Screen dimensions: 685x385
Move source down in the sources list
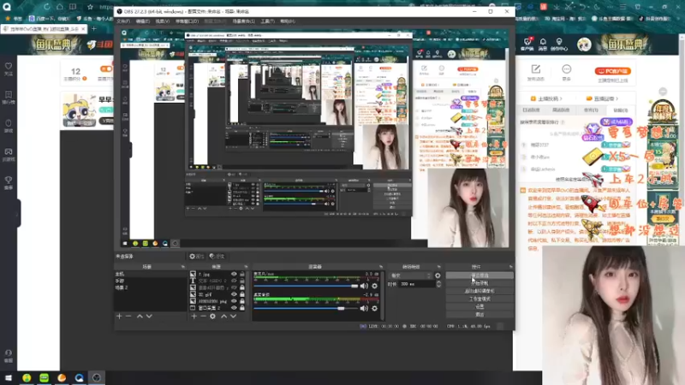pos(233,316)
